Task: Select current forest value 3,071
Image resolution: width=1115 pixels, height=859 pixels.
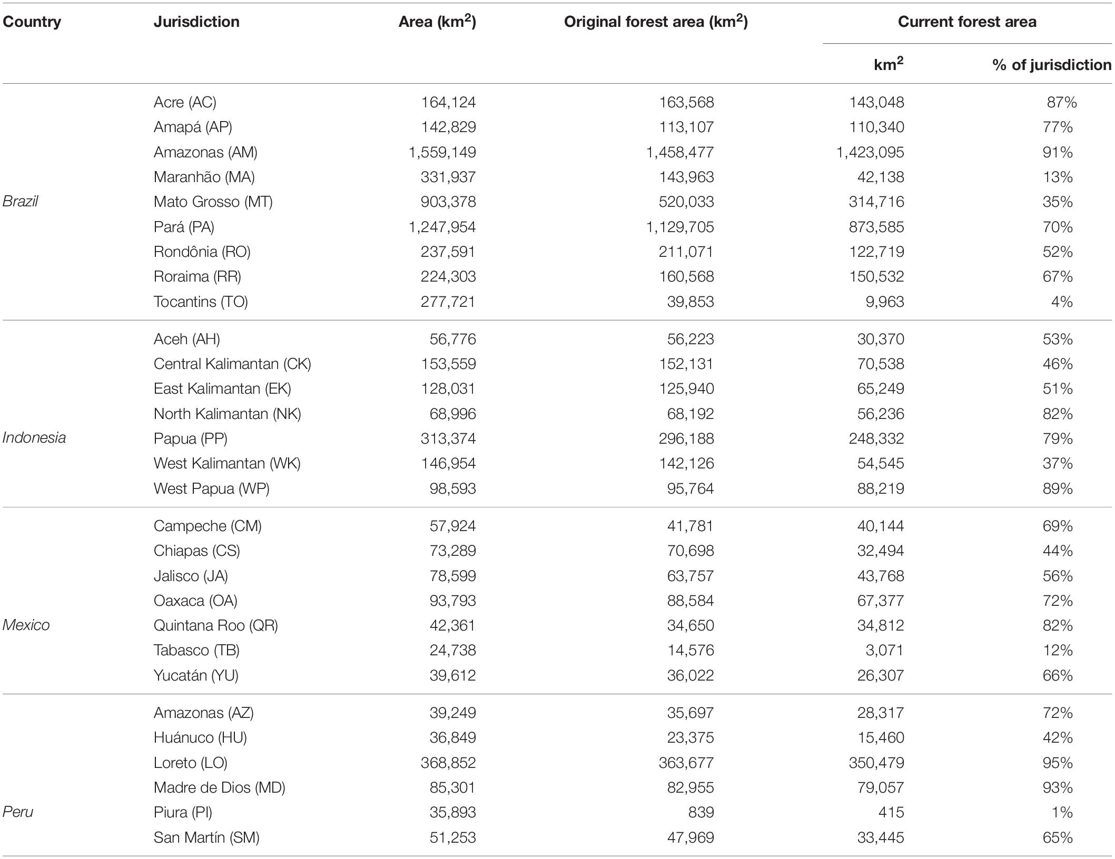Action: click(x=884, y=650)
